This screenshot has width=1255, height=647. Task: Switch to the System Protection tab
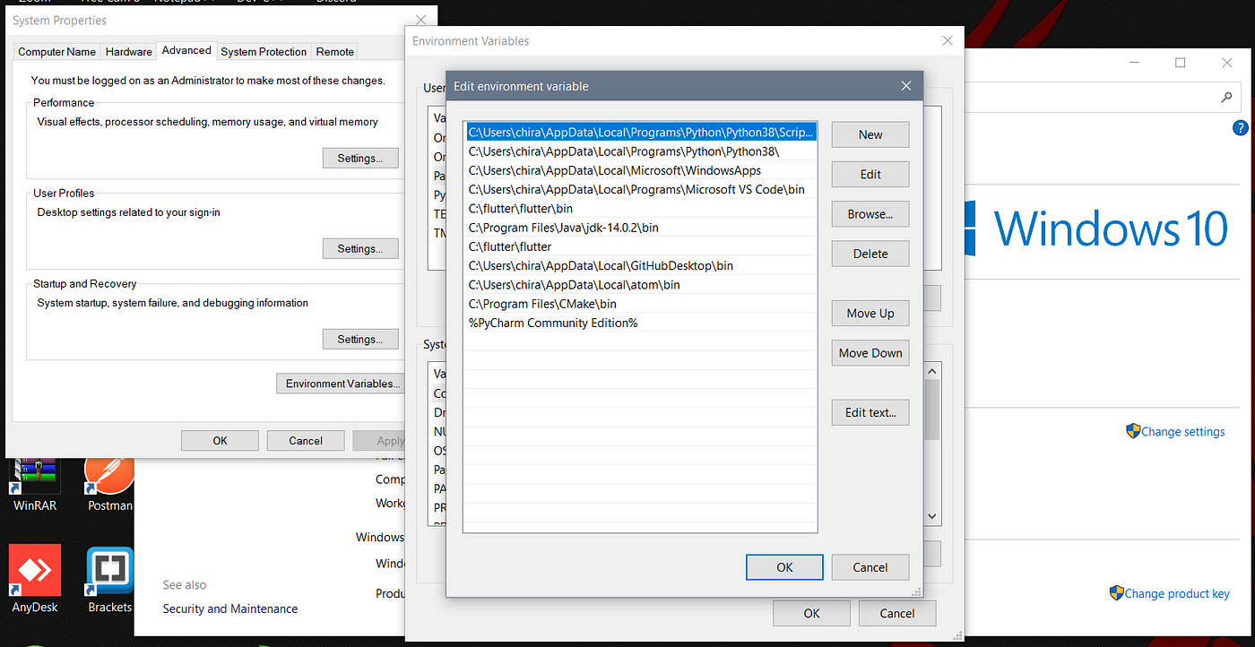tap(263, 51)
